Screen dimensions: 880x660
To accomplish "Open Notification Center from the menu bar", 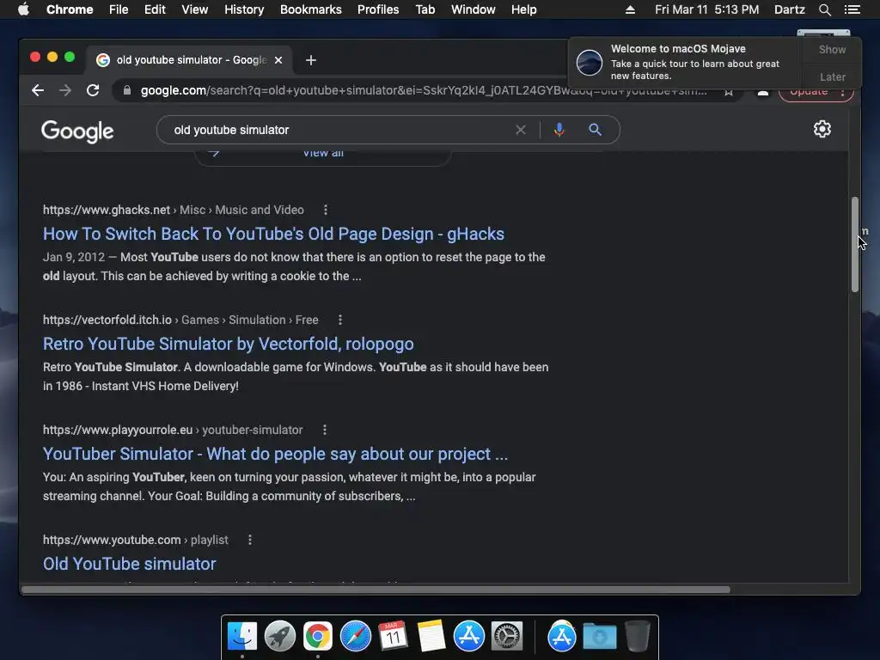I will (852, 9).
